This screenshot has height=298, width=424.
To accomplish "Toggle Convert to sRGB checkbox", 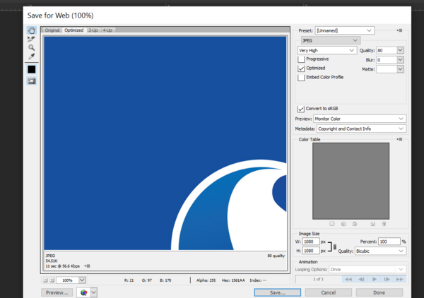I will pos(301,109).
